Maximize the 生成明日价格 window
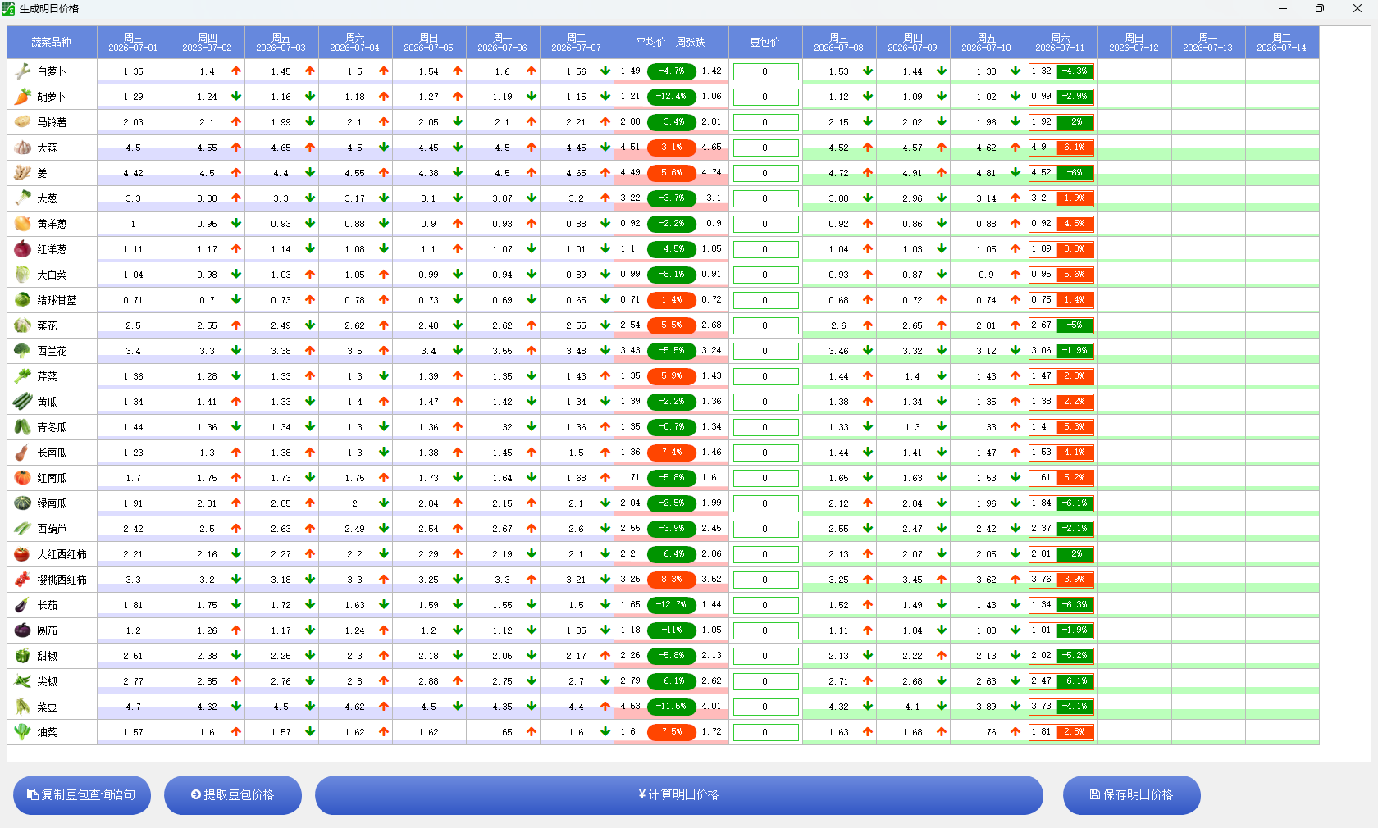Image resolution: width=1378 pixels, height=828 pixels. (1320, 9)
